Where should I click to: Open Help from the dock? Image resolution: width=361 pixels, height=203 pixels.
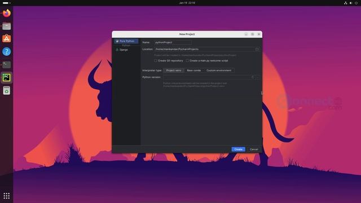(x=6, y=51)
